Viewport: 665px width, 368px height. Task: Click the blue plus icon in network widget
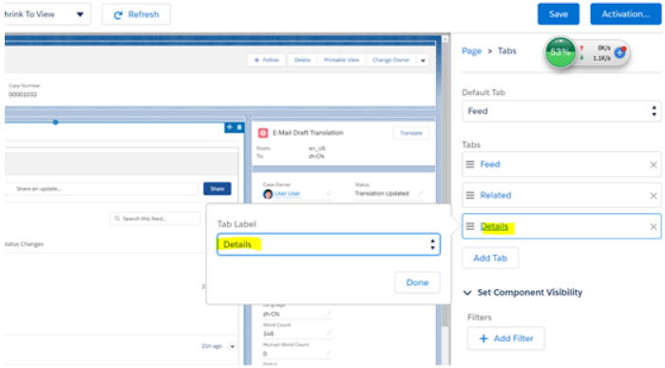click(x=620, y=52)
